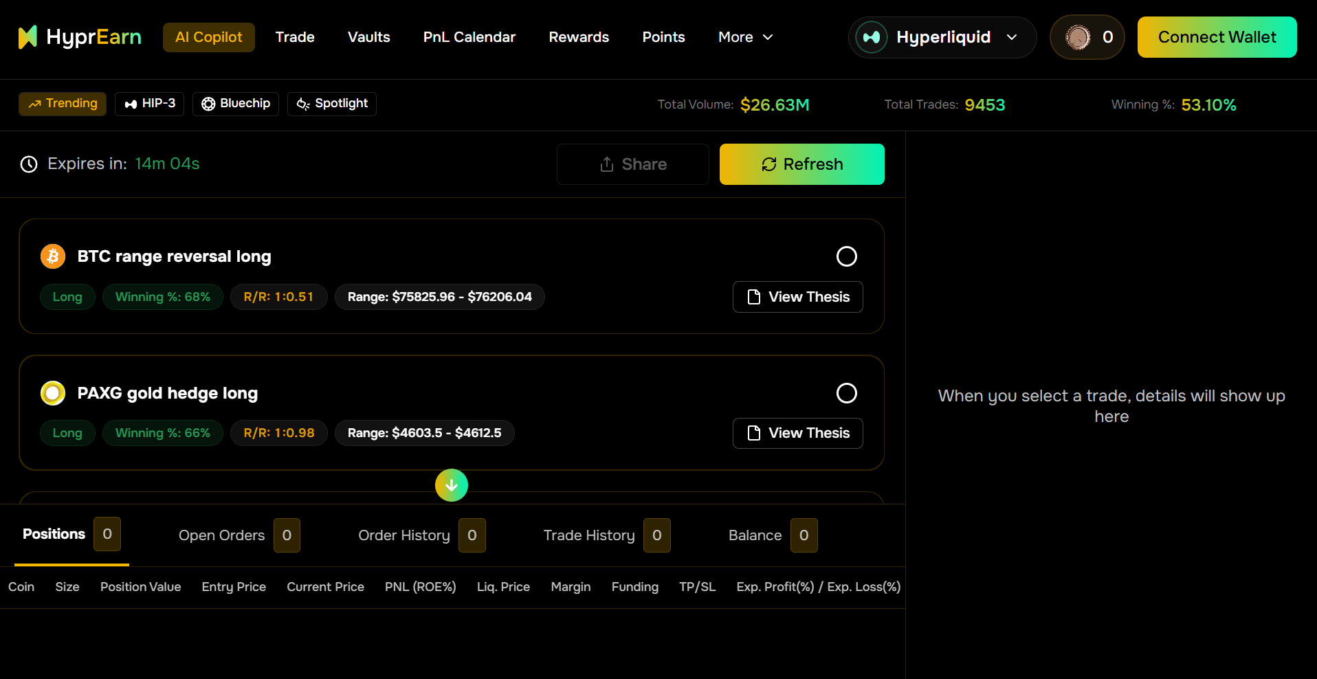The width and height of the screenshot is (1317, 679).
Task: Click the points coin icon
Action: tap(1078, 37)
